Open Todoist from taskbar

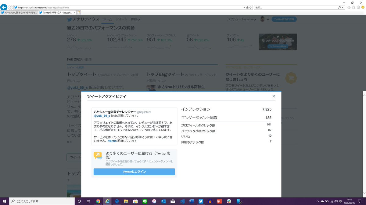click(x=220, y=201)
